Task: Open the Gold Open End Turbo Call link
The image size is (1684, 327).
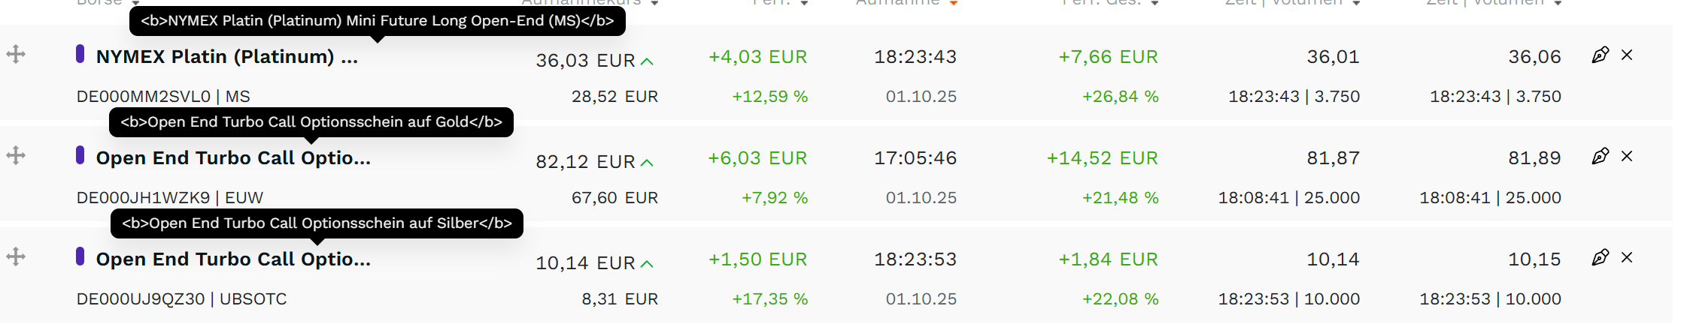Action: pyautogui.click(x=233, y=158)
